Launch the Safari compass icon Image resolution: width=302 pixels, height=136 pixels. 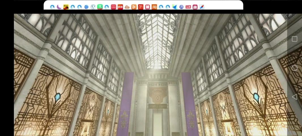click(x=202, y=7)
